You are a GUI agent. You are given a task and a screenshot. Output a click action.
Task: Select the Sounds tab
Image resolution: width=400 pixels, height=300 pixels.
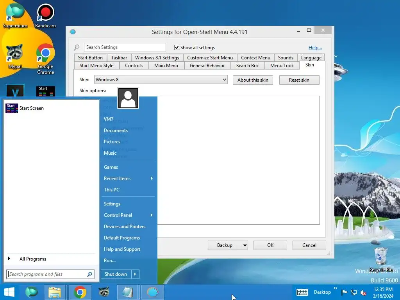(286, 58)
